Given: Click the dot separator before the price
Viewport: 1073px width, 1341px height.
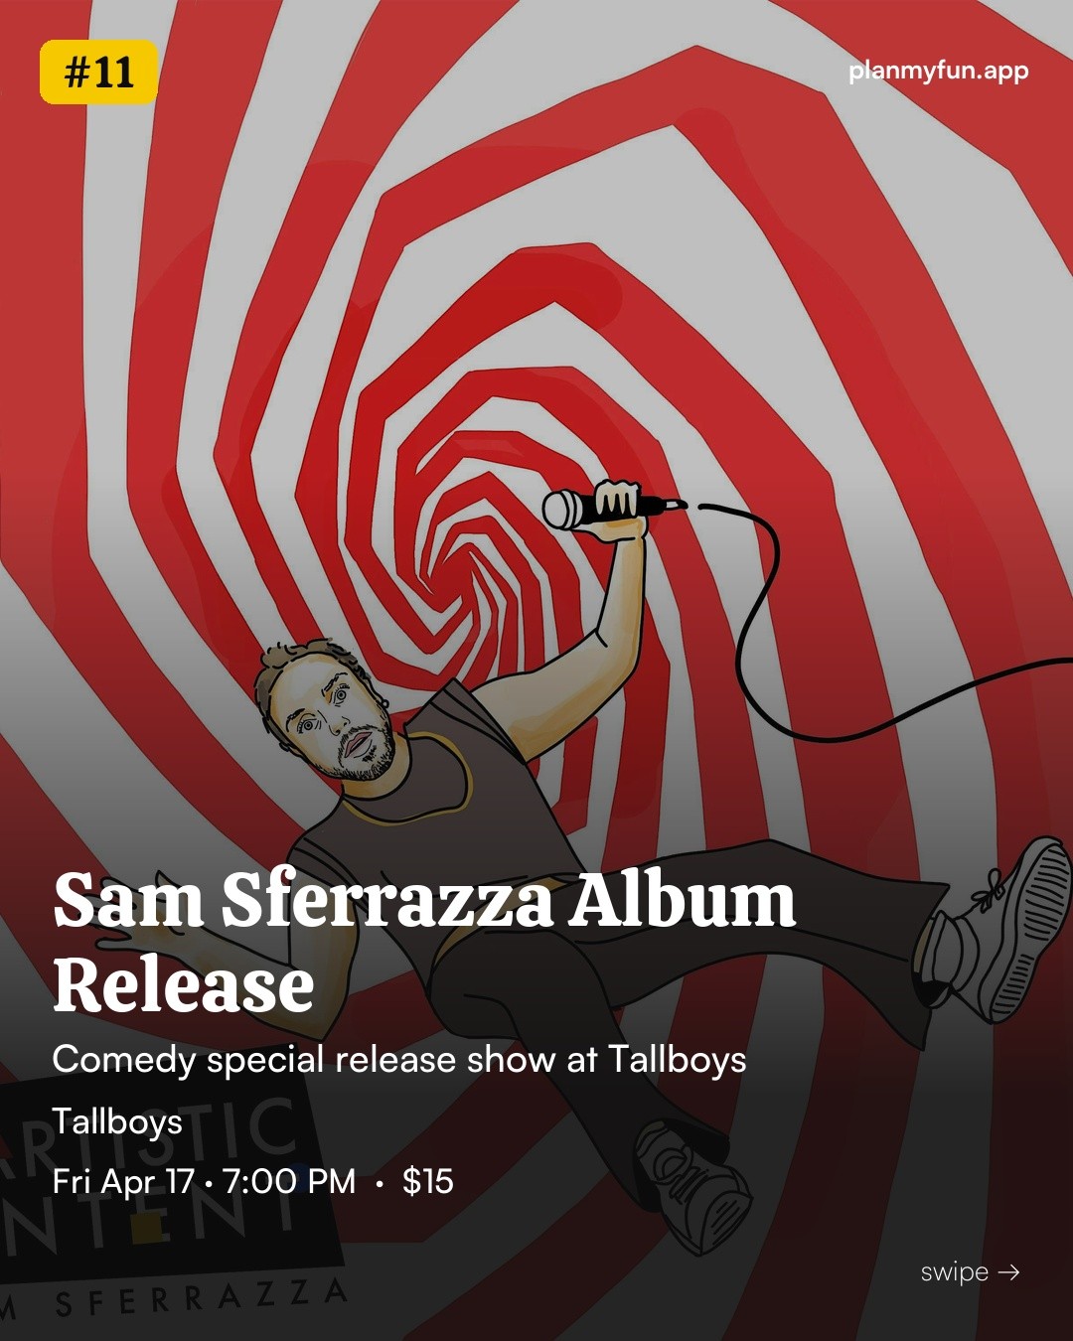Looking at the screenshot, I should click(x=380, y=1184).
